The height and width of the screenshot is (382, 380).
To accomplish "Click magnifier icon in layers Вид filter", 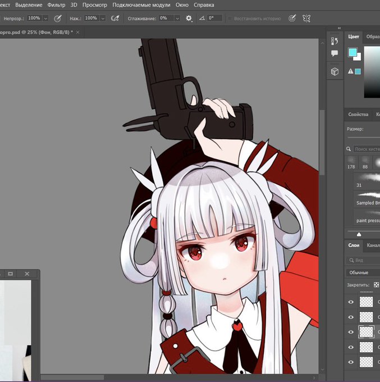I will pos(351,260).
